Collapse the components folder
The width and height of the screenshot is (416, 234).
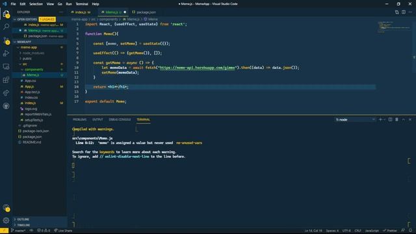coord(22,70)
